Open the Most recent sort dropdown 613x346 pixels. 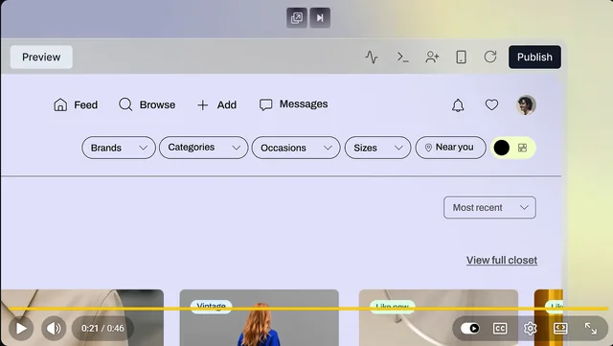coord(489,207)
